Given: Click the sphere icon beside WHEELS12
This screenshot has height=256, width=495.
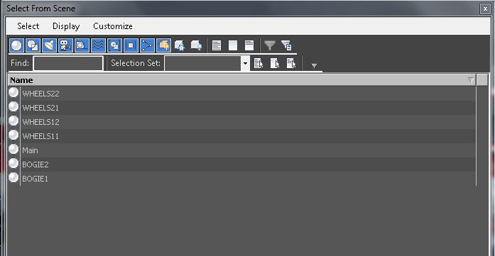Looking at the screenshot, I should point(13,121).
